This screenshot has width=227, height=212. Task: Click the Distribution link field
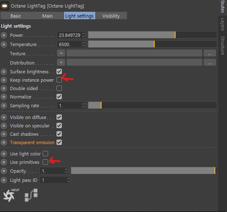pos(134,62)
